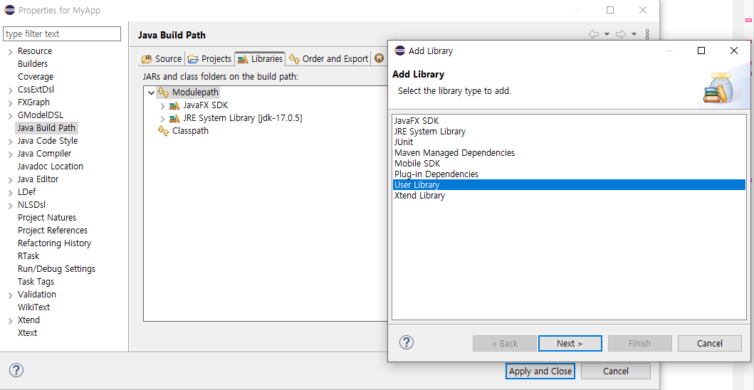Click the Help icon in Add Library dialog

click(407, 342)
